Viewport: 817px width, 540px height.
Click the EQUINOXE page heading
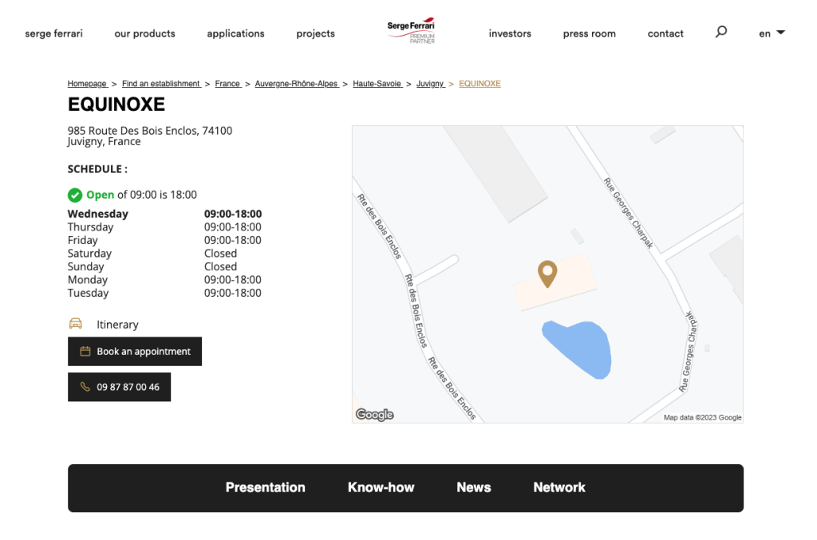point(116,104)
